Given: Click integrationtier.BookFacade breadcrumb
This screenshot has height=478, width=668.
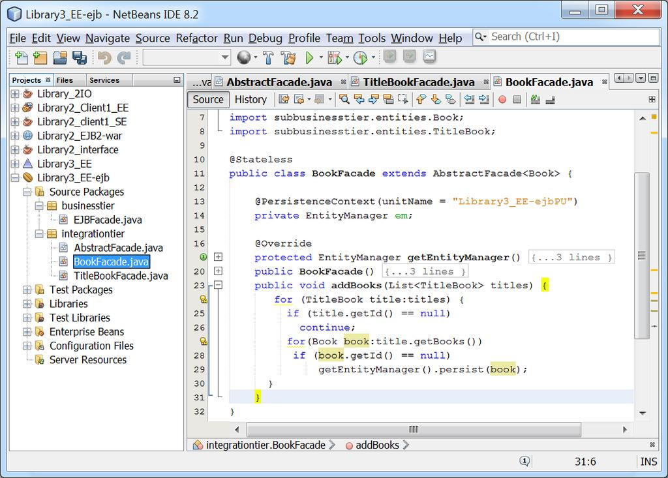Looking at the screenshot, I should click(x=266, y=445).
